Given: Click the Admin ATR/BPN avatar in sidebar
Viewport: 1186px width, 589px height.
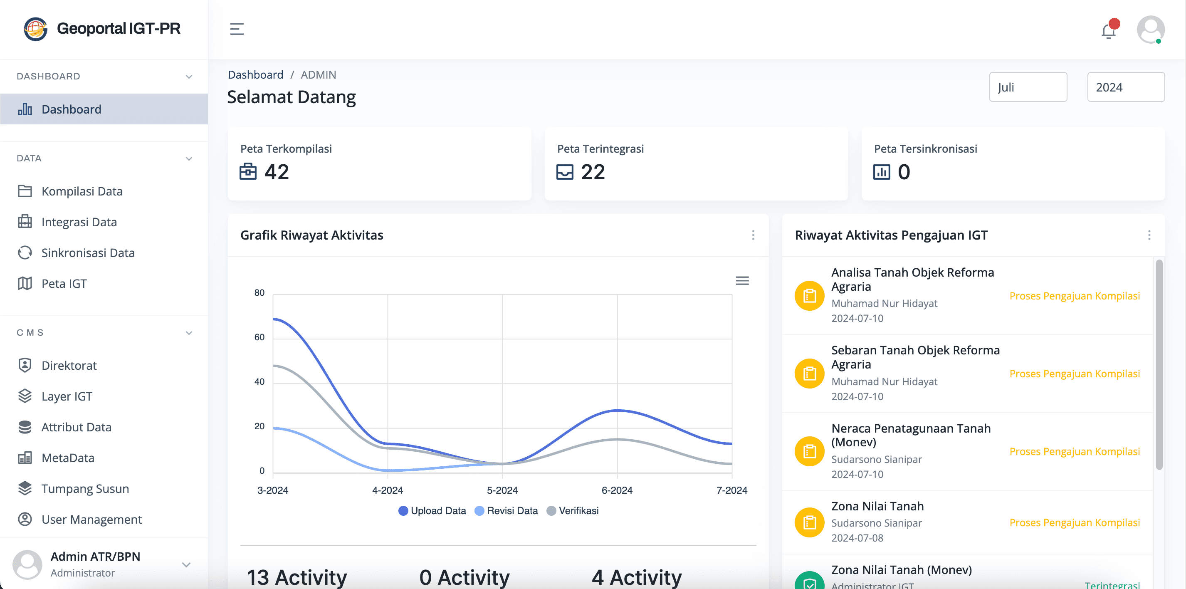Looking at the screenshot, I should point(27,564).
